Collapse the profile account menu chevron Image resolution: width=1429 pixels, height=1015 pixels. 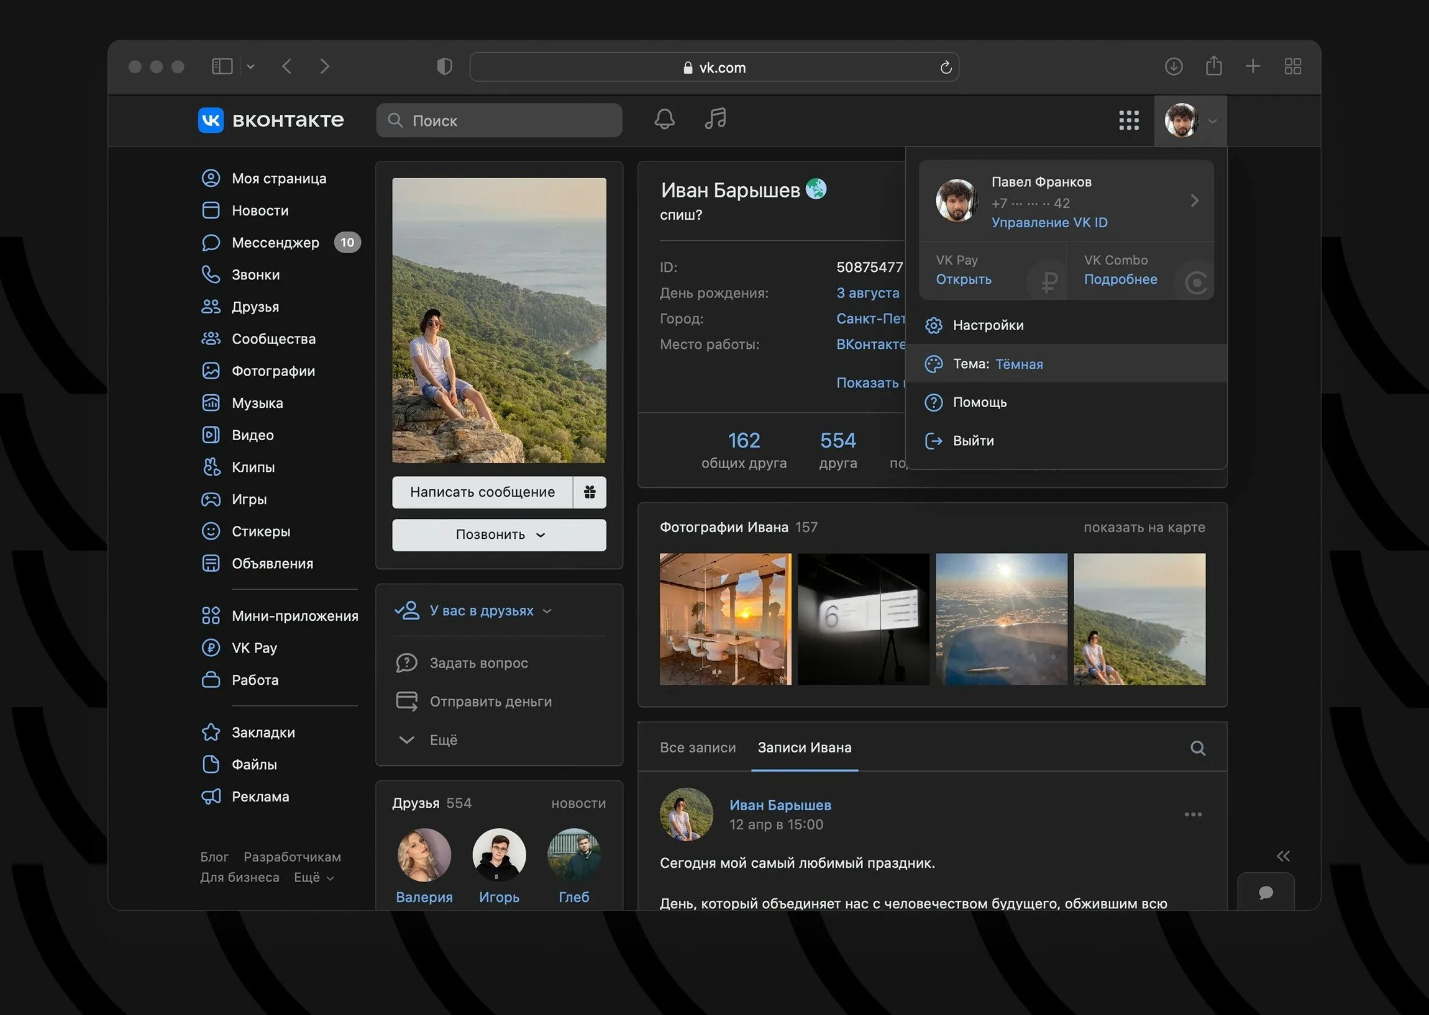(1212, 120)
